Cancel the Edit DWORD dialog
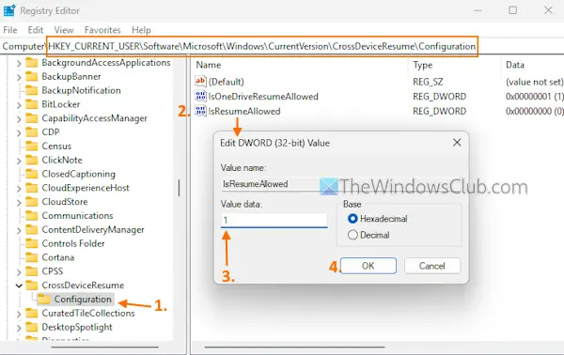The width and height of the screenshot is (564, 355). click(x=432, y=266)
